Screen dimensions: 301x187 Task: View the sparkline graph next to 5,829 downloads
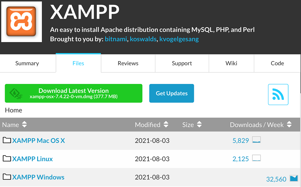[256, 140]
